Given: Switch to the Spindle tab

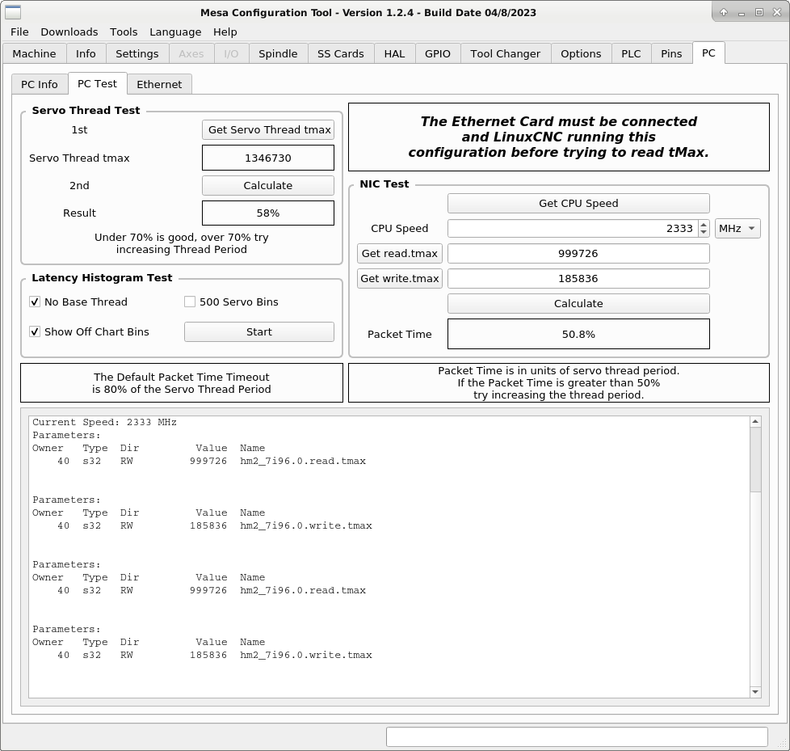Looking at the screenshot, I should tap(278, 53).
